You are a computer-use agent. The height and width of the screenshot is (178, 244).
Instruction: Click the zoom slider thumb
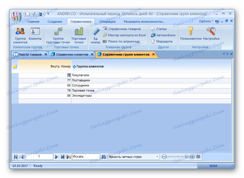[x=186, y=156]
